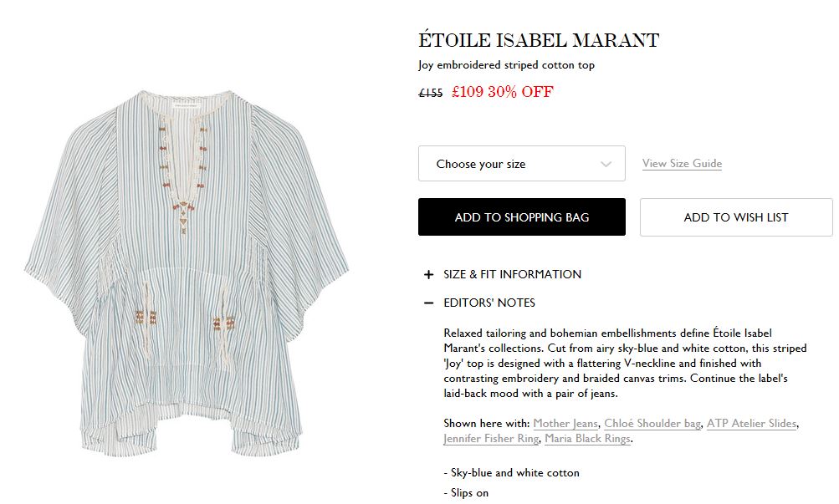
Task: Open the Chloé Shoulder bag link
Action: click(x=652, y=424)
